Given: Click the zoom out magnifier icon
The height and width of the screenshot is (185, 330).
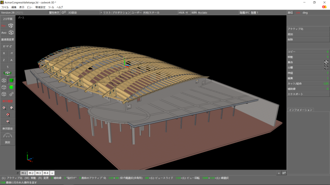Looking at the screenshot, I should point(11,108).
